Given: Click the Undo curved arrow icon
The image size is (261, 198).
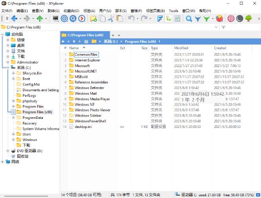Looking at the screenshot, I should pos(131,19).
